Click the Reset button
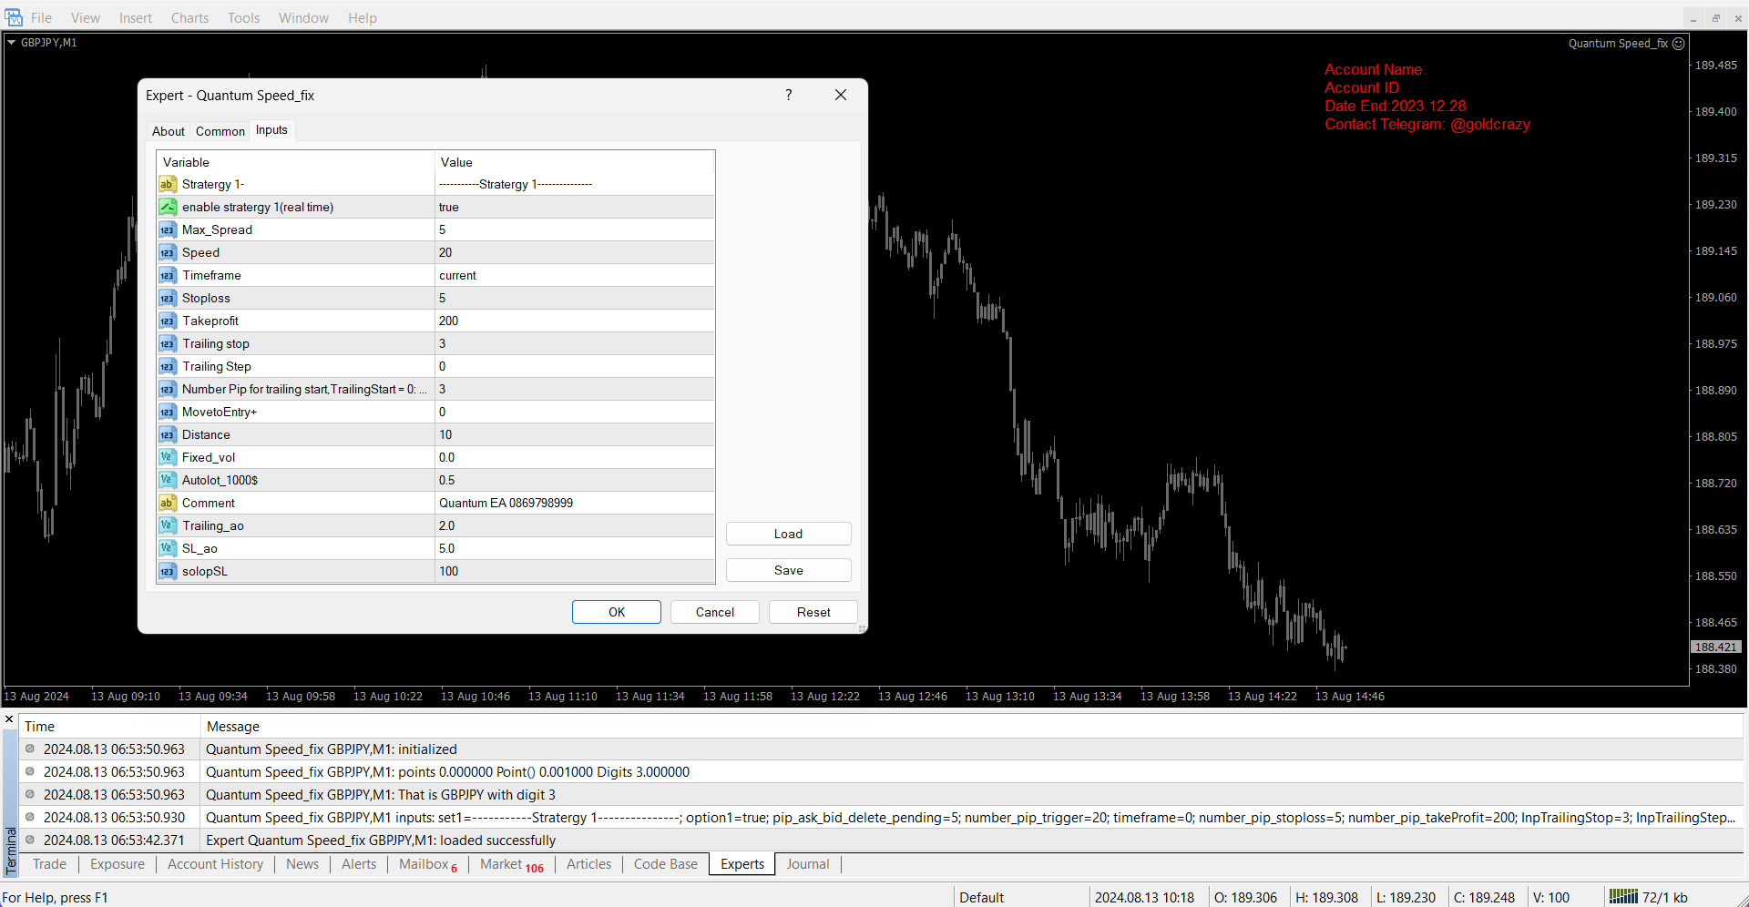The height and width of the screenshot is (907, 1749). tap(813, 612)
